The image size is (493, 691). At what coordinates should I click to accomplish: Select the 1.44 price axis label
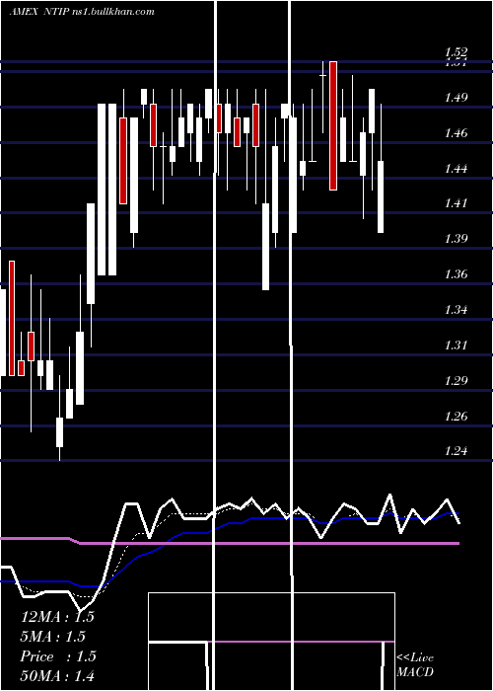[x=456, y=169]
